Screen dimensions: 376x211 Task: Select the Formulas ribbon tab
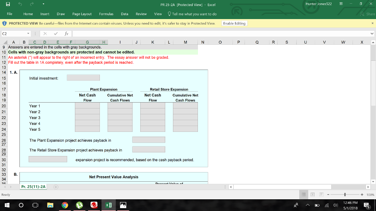tap(106, 14)
